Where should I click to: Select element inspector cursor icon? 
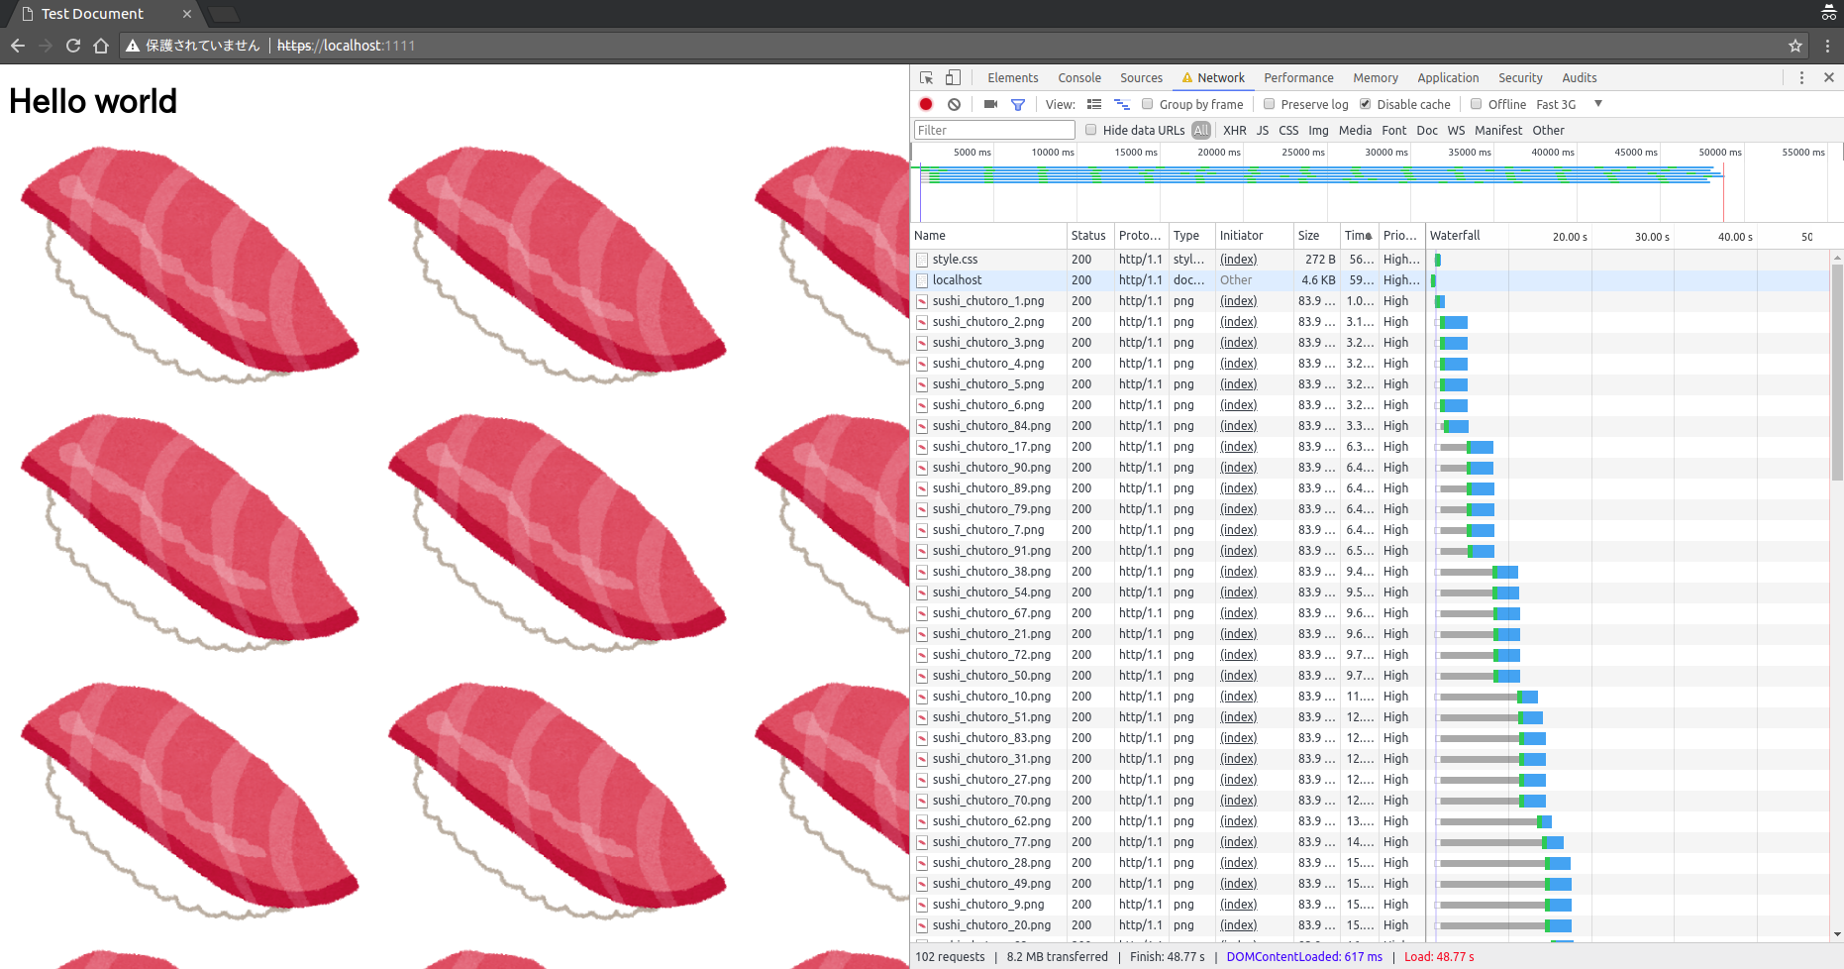click(x=926, y=77)
